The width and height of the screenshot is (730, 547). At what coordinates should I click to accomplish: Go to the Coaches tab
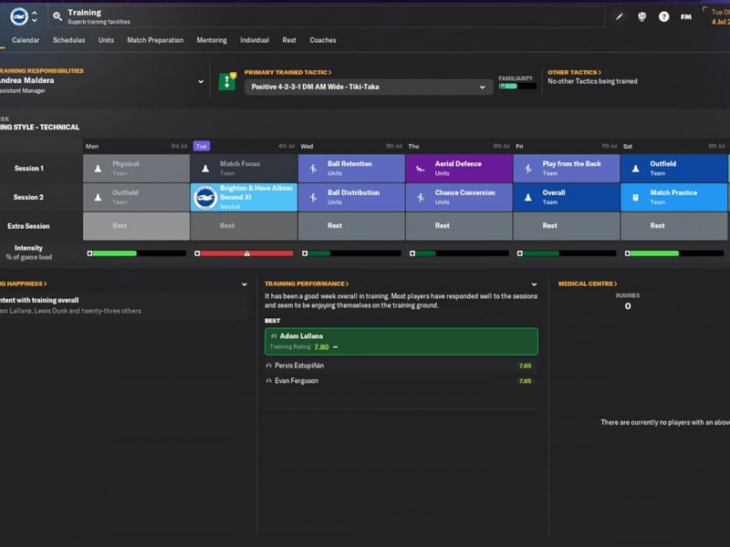point(323,40)
